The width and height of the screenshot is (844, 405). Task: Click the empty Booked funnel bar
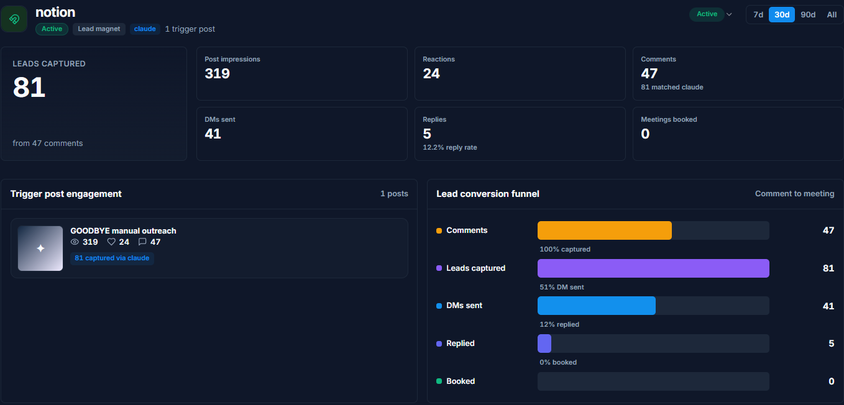click(653, 381)
